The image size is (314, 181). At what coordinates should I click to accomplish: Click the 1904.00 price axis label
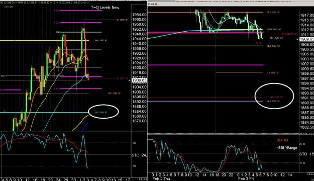point(139,87)
